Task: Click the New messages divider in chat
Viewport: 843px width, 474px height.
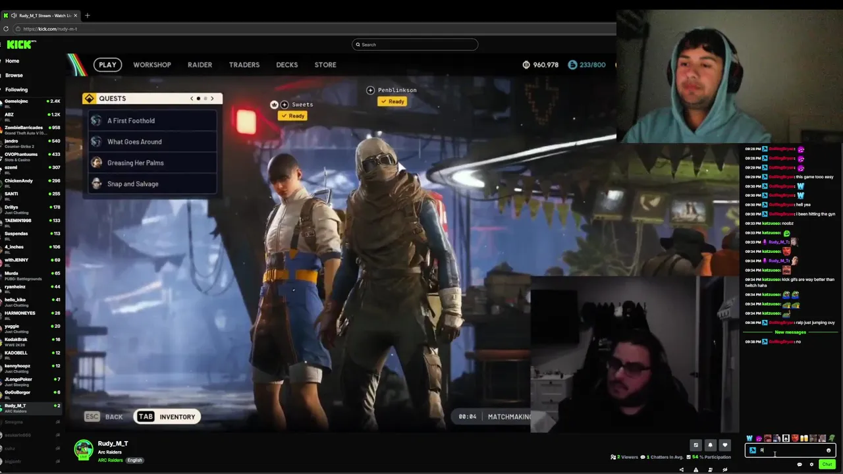Action: 790,332
